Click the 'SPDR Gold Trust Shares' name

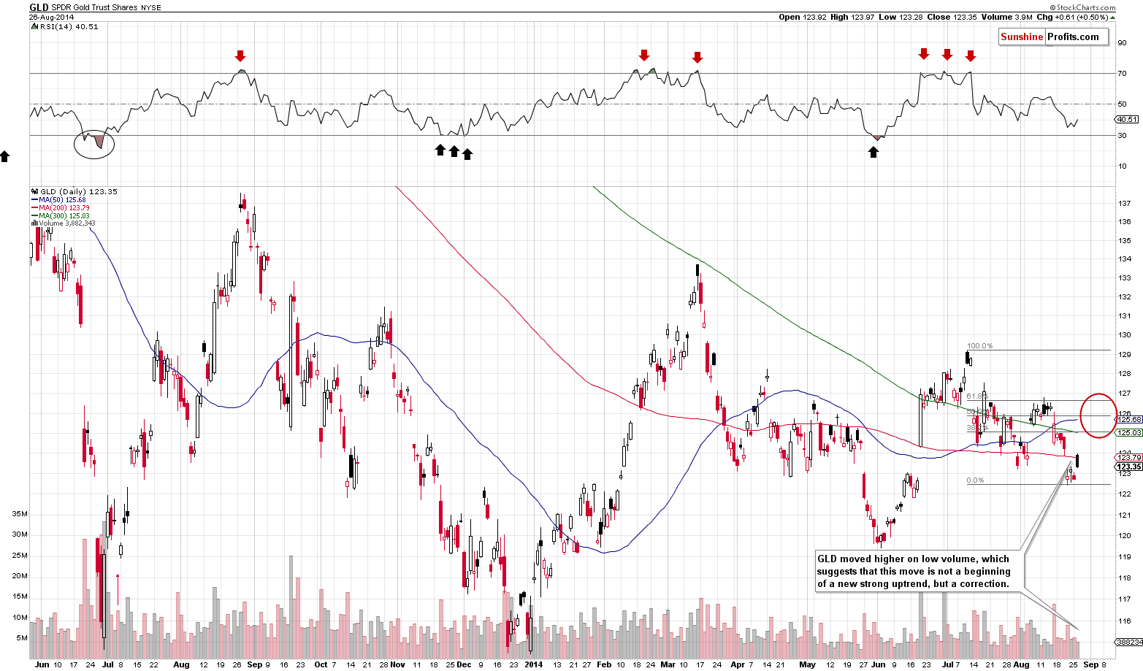[x=94, y=7]
